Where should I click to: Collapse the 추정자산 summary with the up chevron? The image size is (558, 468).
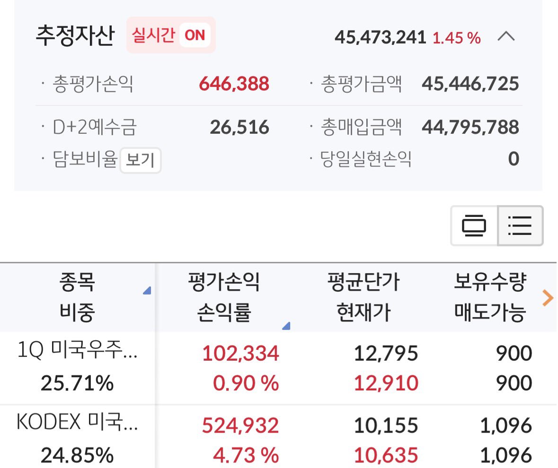[x=506, y=36]
